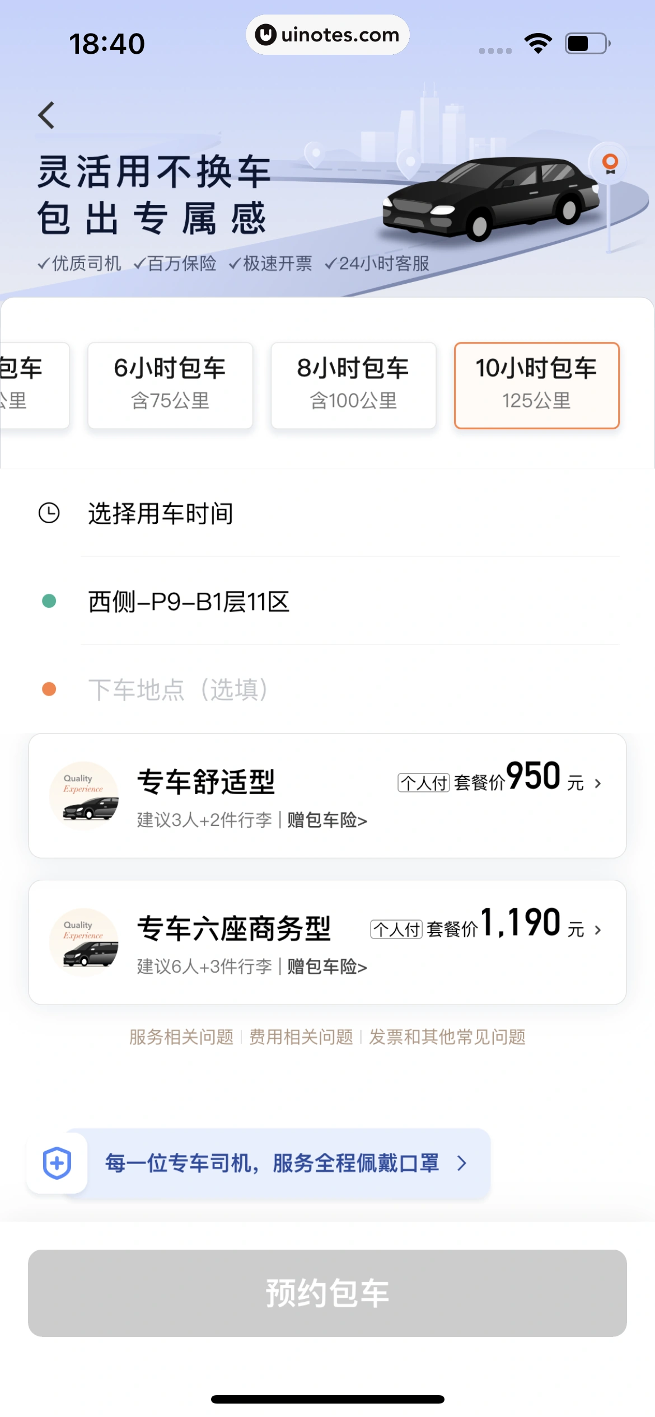Tap the green pickup location dot
The width and height of the screenshot is (655, 1417).
pyautogui.click(x=49, y=601)
